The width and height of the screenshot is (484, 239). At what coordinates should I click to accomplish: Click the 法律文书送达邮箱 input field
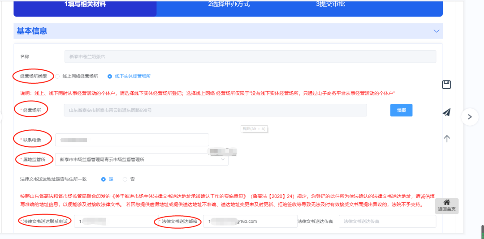(251, 221)
